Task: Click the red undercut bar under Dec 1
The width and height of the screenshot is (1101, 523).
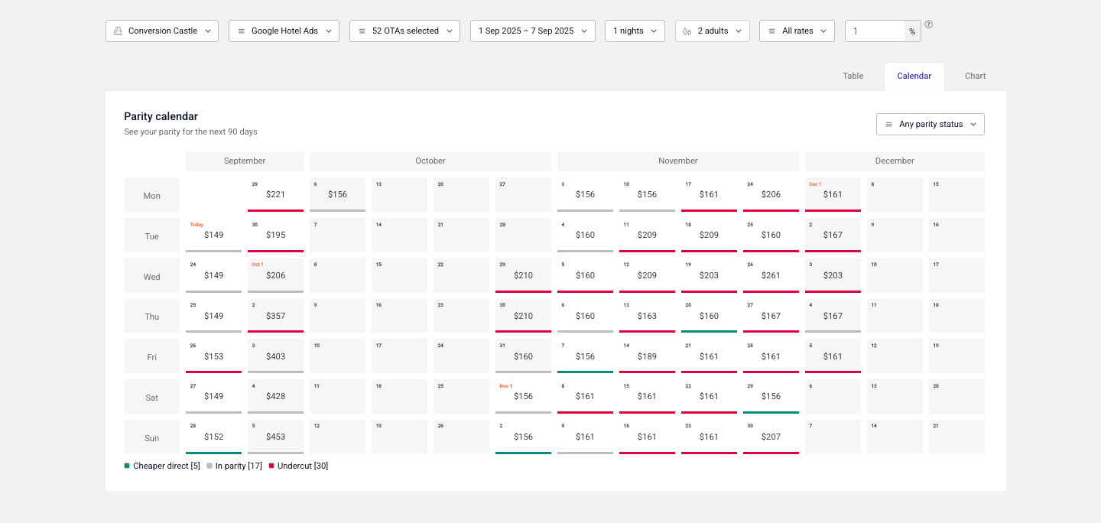Action: tap(833, 210)
